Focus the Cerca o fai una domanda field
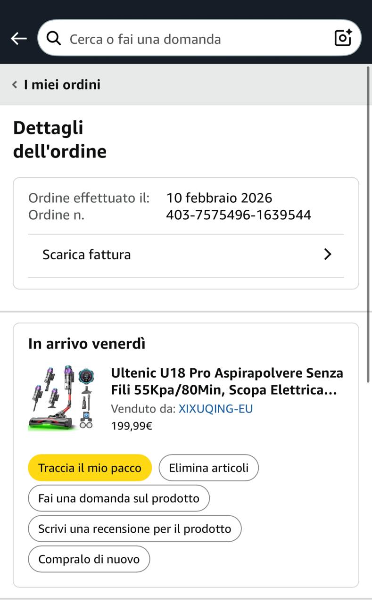The height and width of the screenshot is (603, 372). tap(199, 38)
